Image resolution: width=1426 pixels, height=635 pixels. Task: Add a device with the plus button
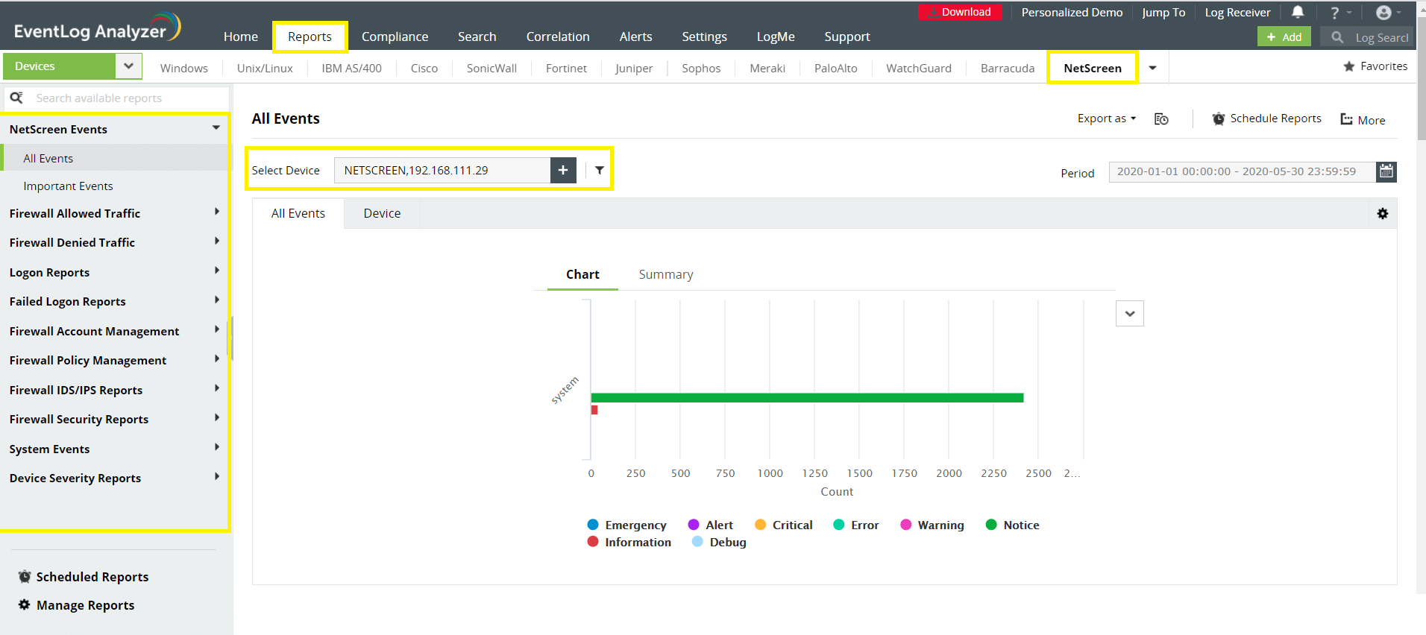click(563, 170)
